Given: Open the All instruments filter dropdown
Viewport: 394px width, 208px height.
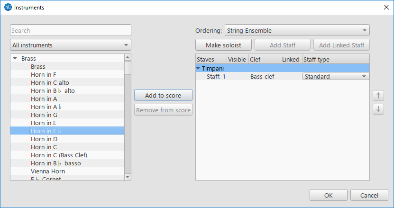Looking at the screenshot, I should point(71,45).
